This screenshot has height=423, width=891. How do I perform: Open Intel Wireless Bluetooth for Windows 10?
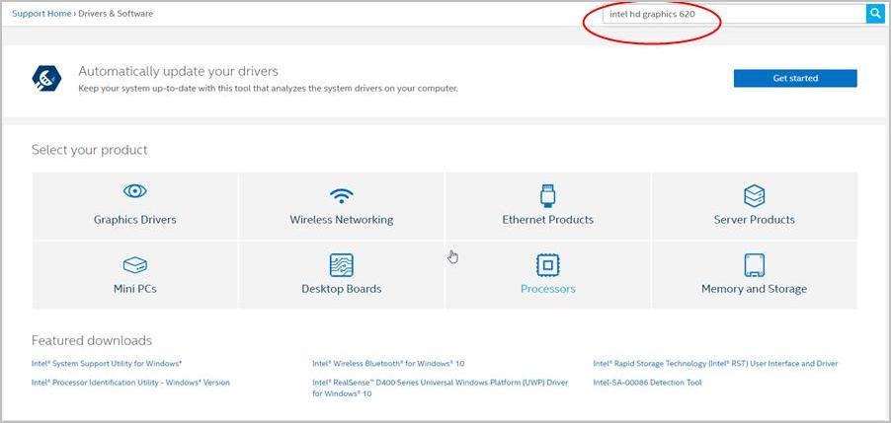388,364
